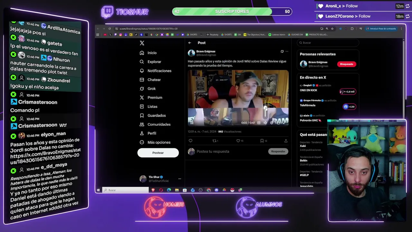Open Listas in the X sidebar
Screen dimensions: 412x232
[148, 106]
